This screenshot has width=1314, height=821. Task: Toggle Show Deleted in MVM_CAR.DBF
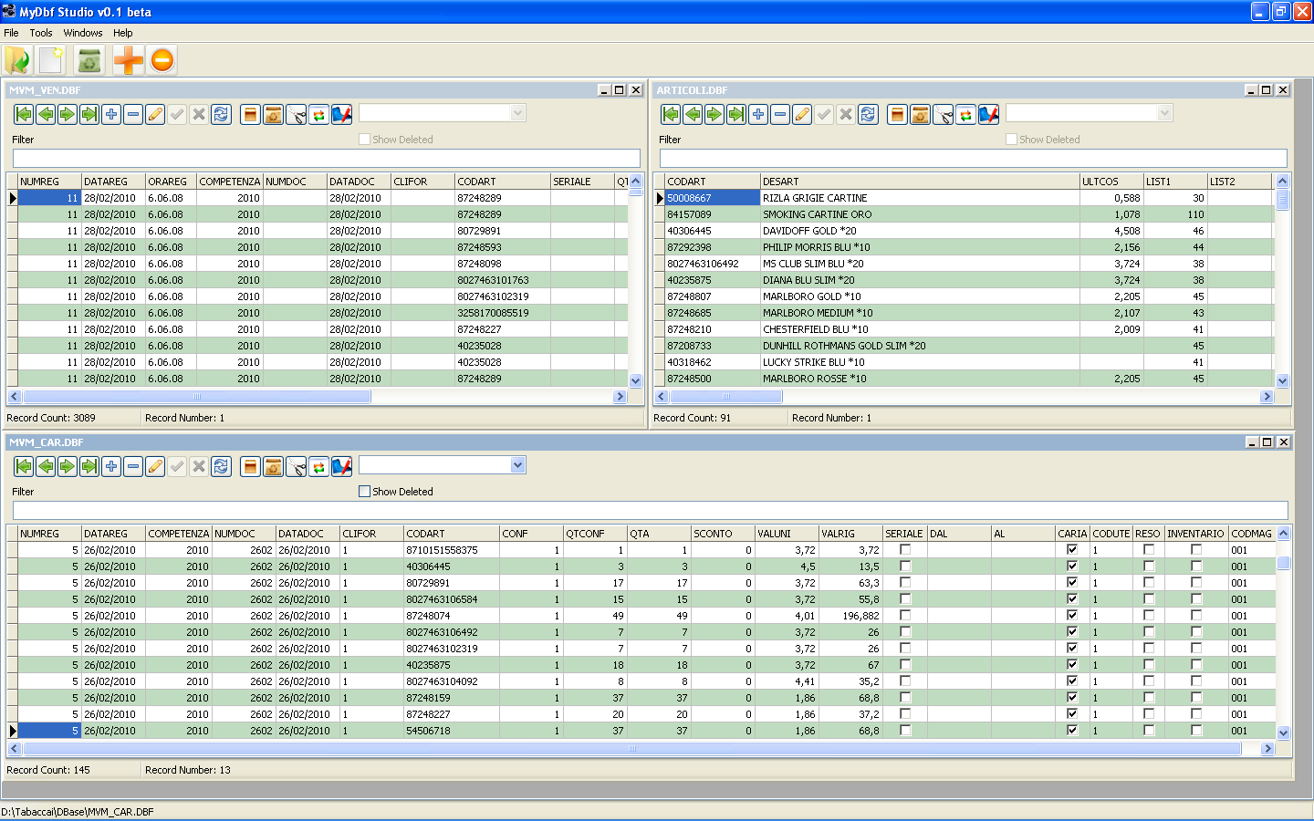365,492
